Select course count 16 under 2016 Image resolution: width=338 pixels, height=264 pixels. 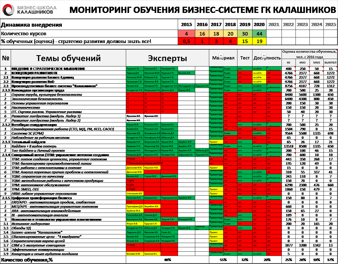click(202, 34)
